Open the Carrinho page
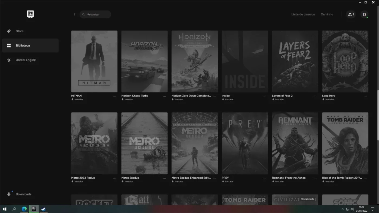Viewport: 379px width, 213px height. click(327, 14)
